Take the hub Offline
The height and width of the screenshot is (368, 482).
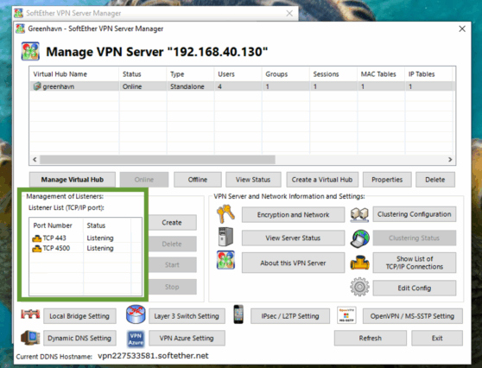(x=197, y=180)
